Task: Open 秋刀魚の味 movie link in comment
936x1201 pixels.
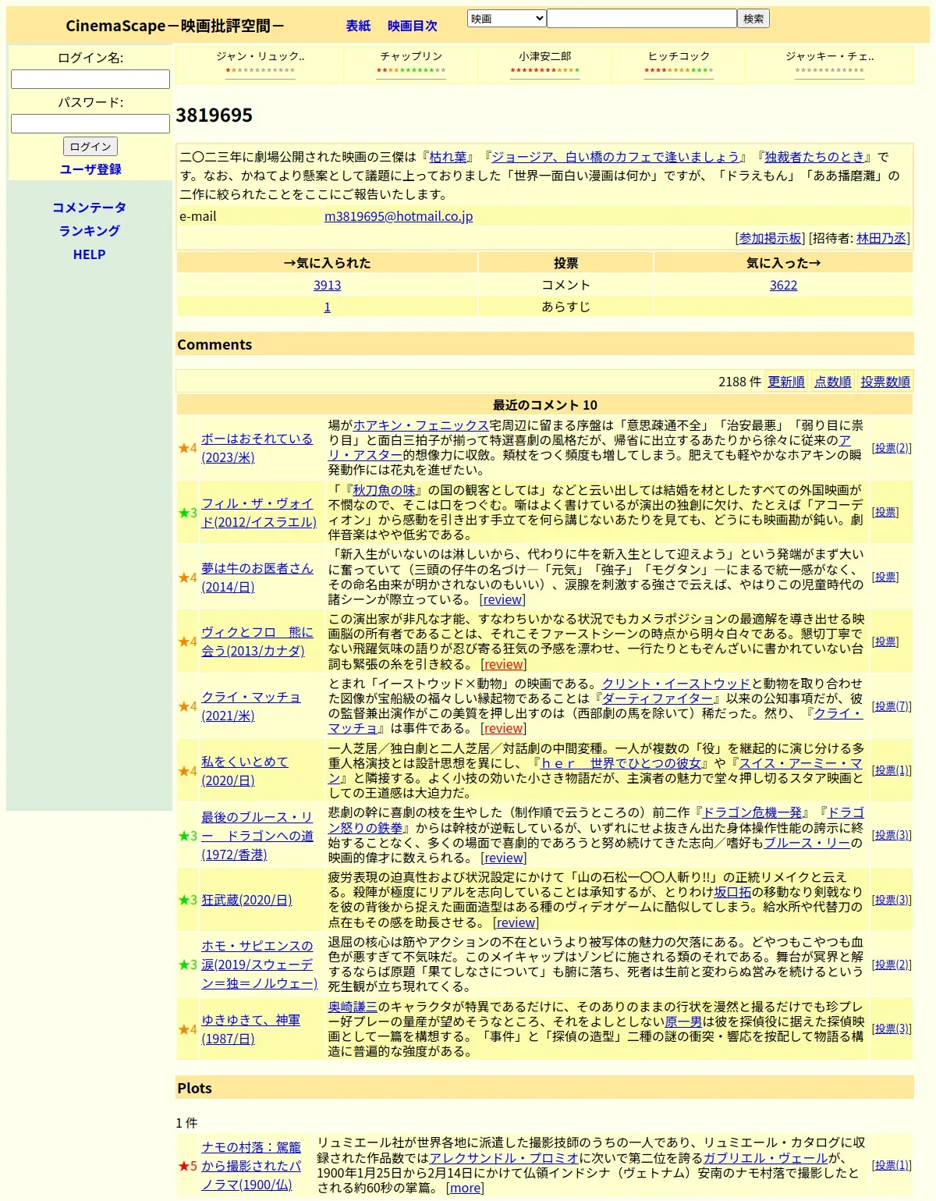Action: tap(384, 490)
